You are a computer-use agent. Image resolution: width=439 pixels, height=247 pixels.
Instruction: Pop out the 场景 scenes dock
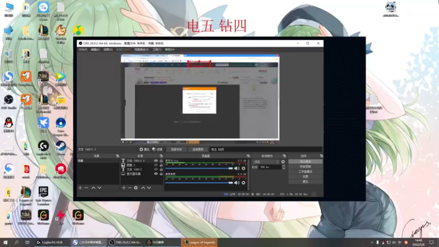117,156
